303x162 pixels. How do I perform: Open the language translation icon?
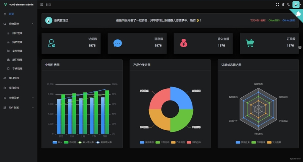(x=288, y=5)
